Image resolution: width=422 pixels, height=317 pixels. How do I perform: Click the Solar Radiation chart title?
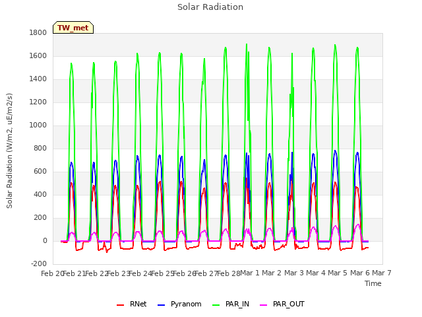point(210,7)
